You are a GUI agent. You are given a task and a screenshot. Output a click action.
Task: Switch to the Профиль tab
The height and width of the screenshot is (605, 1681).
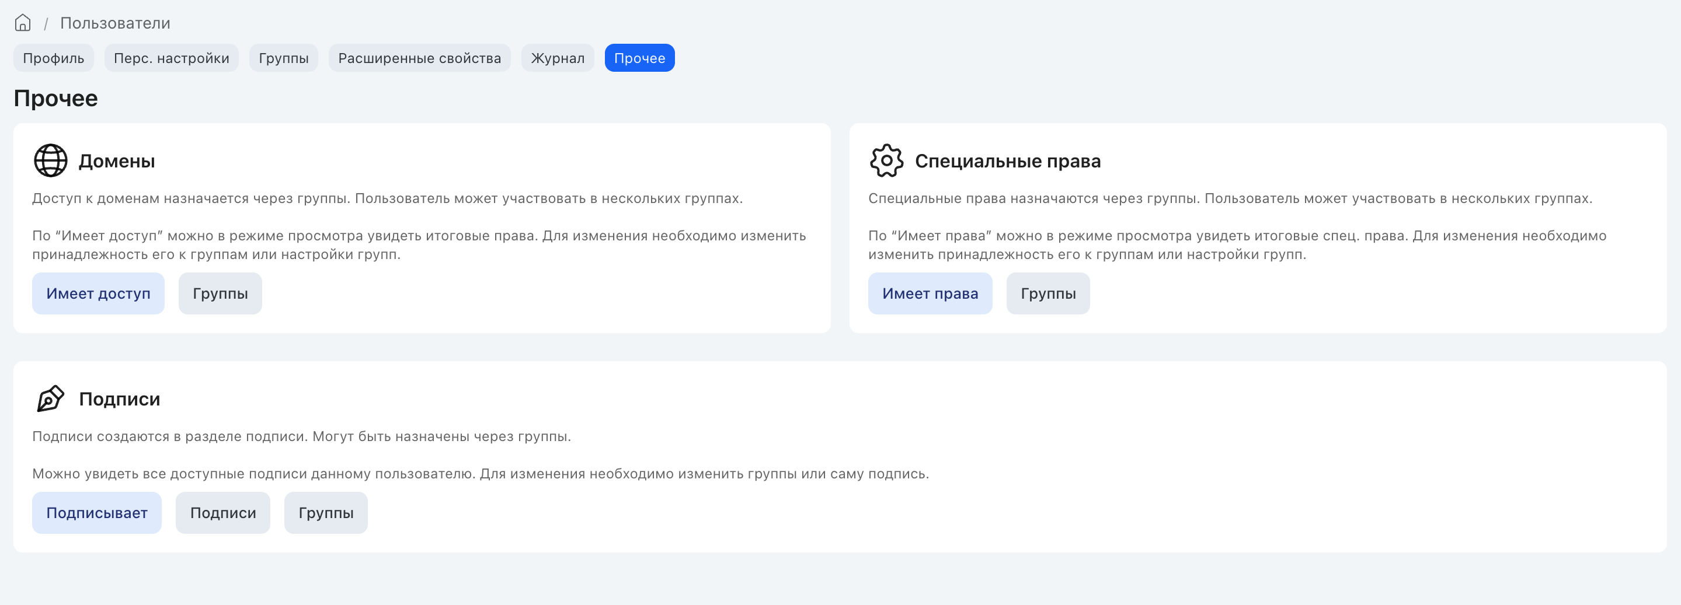[x=54, y=58]
